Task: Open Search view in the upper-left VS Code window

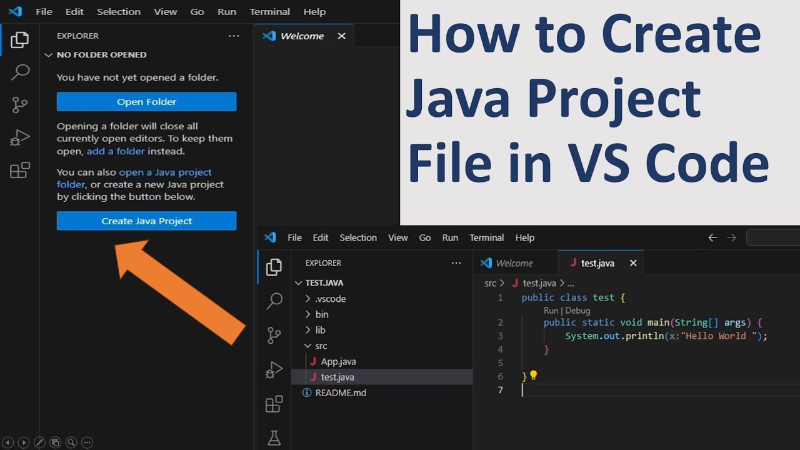Action: (x=20, y=72)
